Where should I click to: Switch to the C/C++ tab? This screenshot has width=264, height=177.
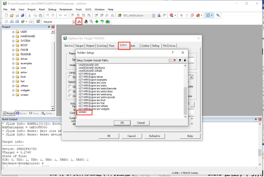124,45
